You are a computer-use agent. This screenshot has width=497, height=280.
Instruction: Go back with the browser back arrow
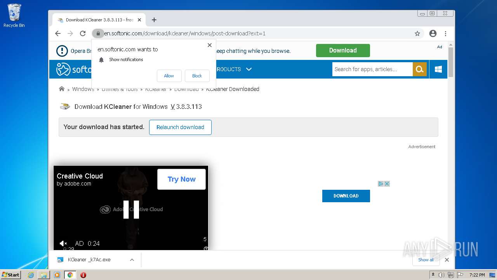pyautogui.click(x=58, y=33)
